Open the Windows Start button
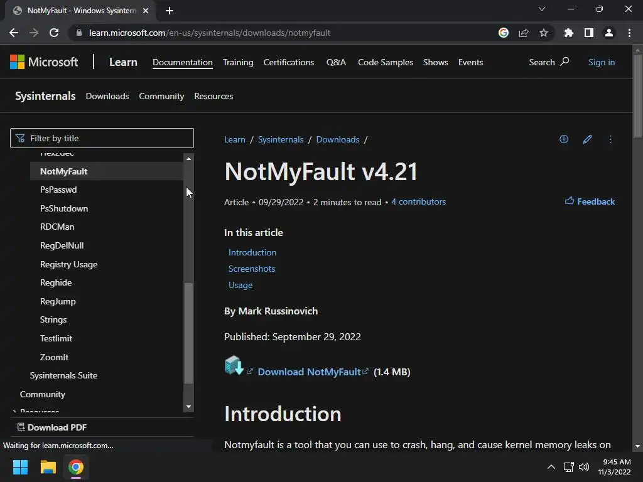 20,467
